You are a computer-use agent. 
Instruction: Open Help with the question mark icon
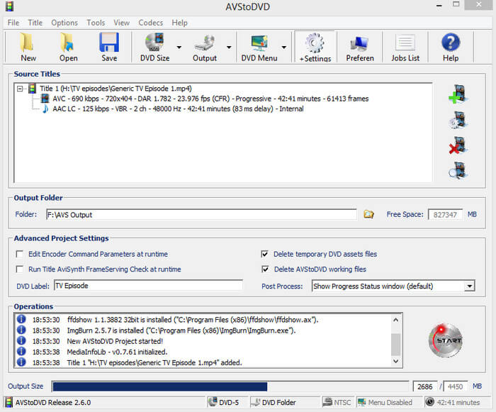pos(451,47)
